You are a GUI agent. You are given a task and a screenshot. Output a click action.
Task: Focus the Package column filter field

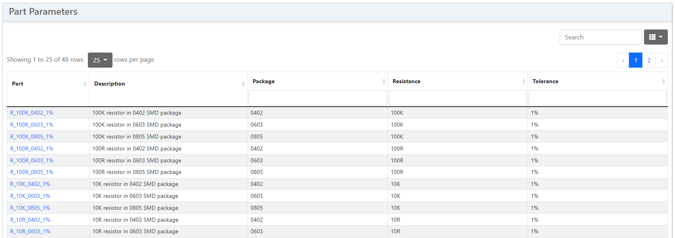click(x=317, y=98)
